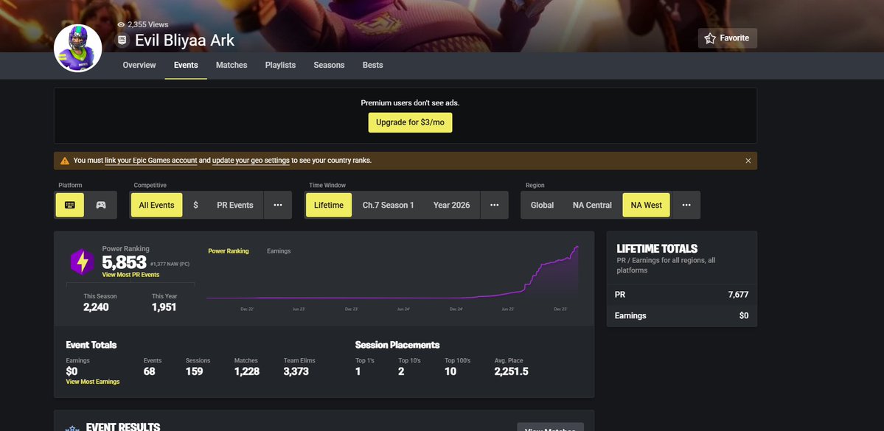
Task: Click Upgrade for $3/mo button
Action: tap(411, 123)
